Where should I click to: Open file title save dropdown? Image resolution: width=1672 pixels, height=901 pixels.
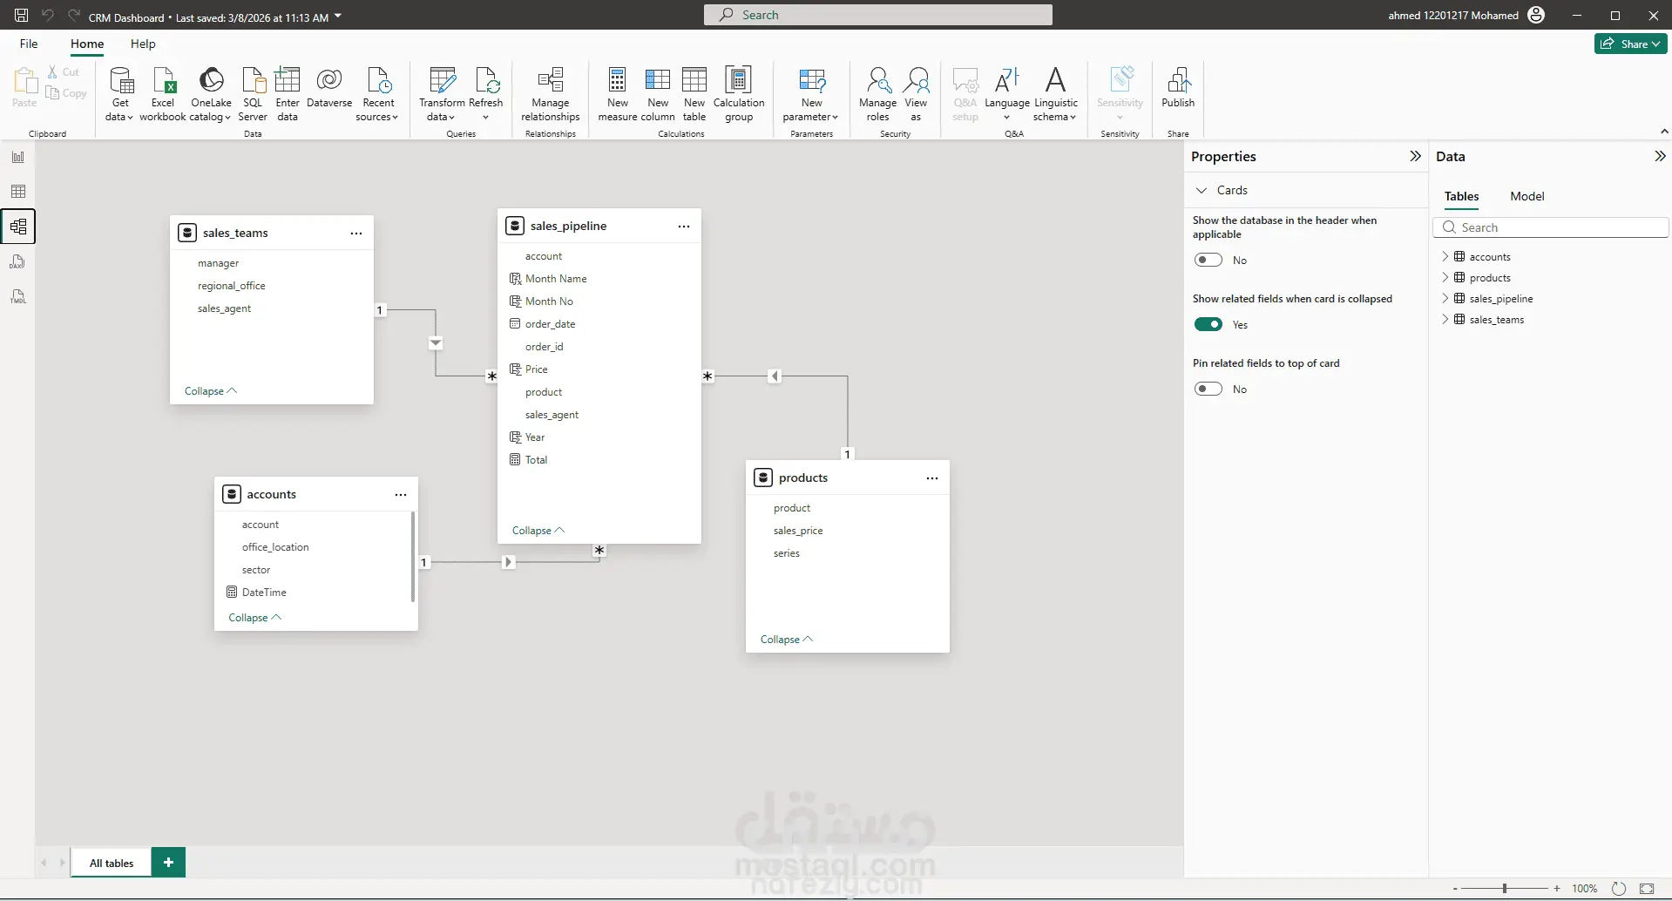338,16
